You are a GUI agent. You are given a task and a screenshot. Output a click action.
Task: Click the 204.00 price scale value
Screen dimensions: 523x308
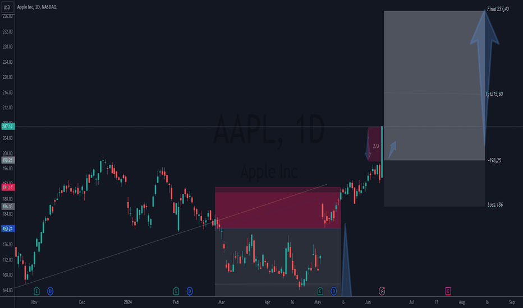pyautogui.click(x=7, y=138)
